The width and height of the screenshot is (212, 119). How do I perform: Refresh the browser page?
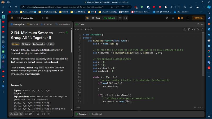point(10,7)
